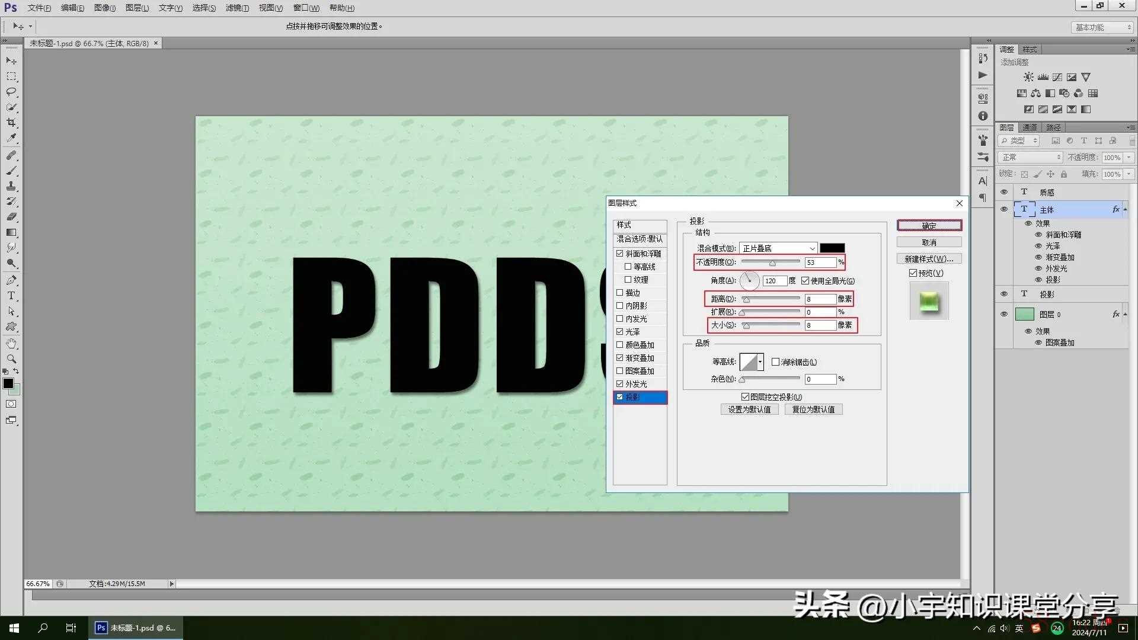Click the 新建样式 button
Image resolution: width=1138 pixels, height=640 pixels.
[x=929, y=259]
